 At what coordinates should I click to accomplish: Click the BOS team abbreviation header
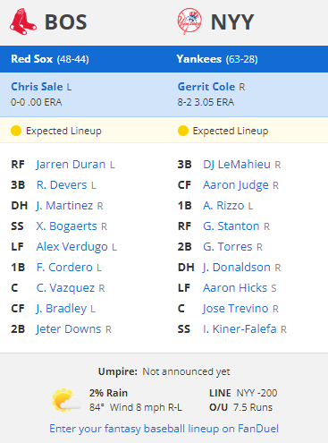[66, 22]
